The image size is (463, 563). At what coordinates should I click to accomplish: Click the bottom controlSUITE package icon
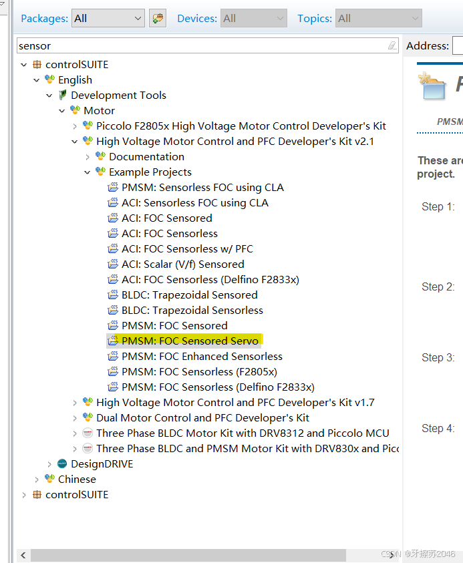tap(37, 494)
